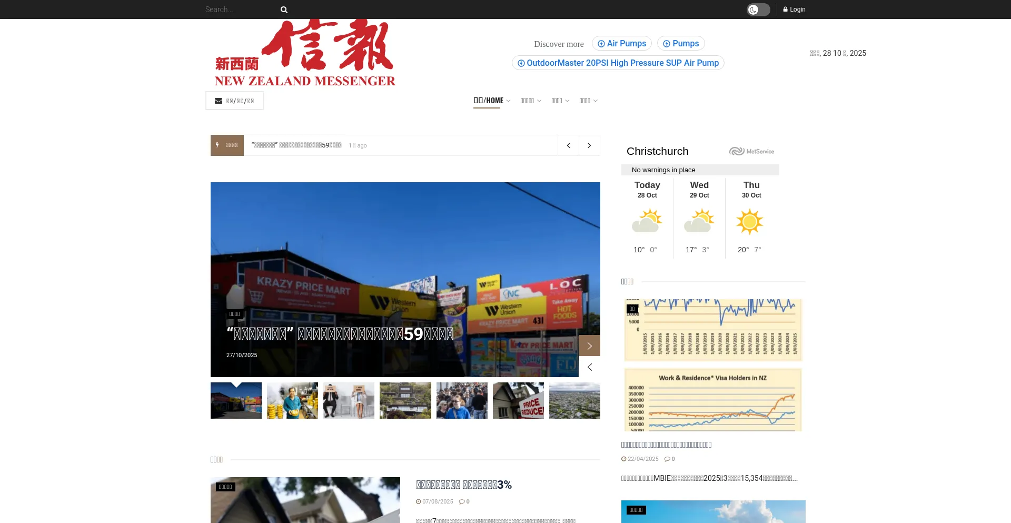Click the MetService logo

[751, 152]
